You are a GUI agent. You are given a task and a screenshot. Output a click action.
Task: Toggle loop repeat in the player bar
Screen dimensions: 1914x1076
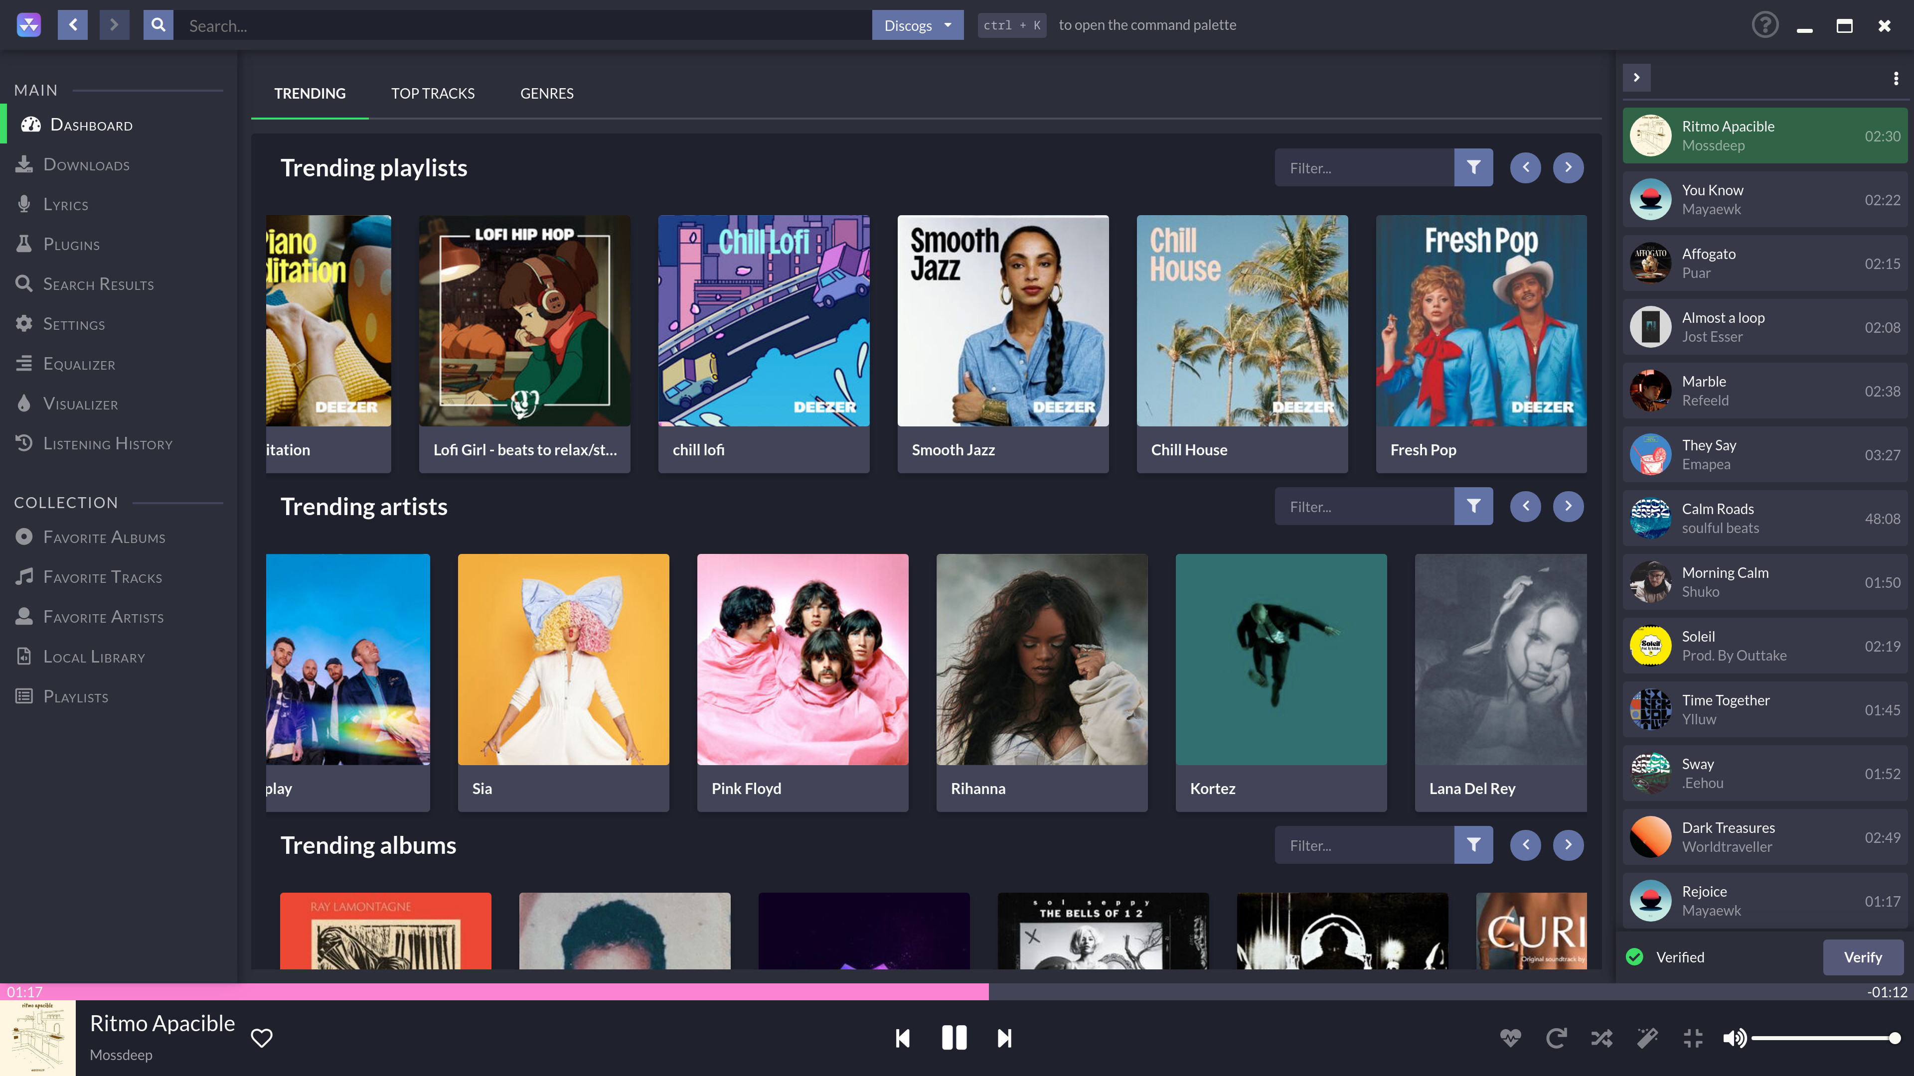1556,1037
